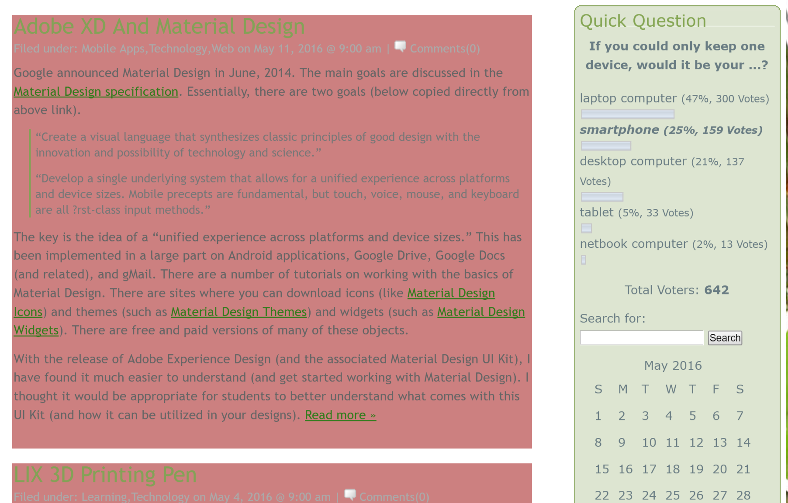
Task: Visit the Material Design Themes link
Action: [238, 312]
